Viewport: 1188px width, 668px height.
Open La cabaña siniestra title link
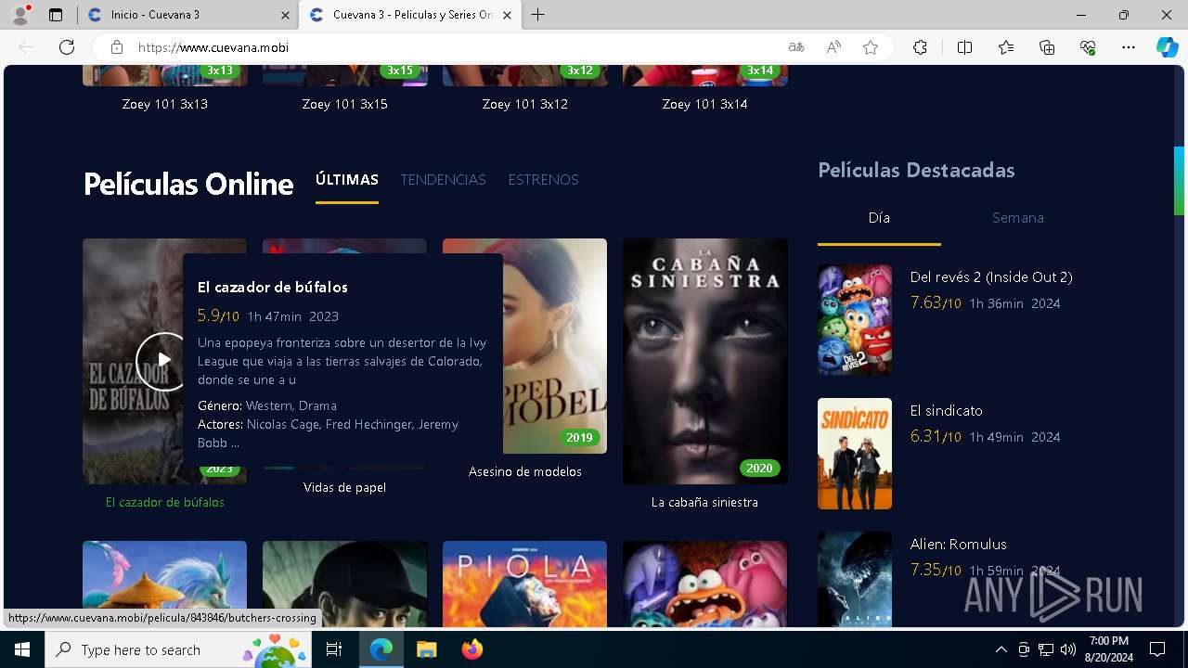(x=705, y=502)
